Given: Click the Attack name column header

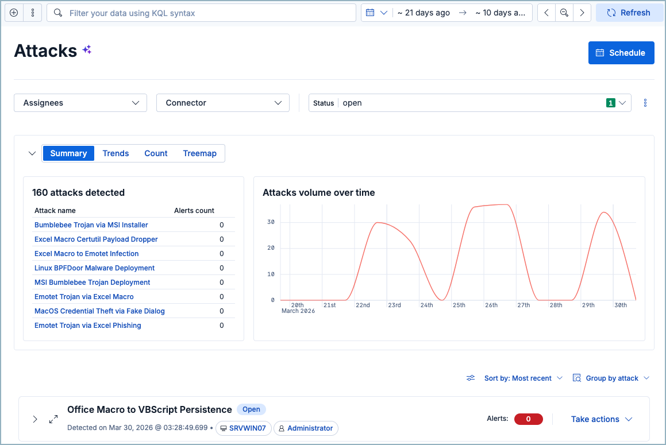Looking at the screenshot, I should point(55,211).
